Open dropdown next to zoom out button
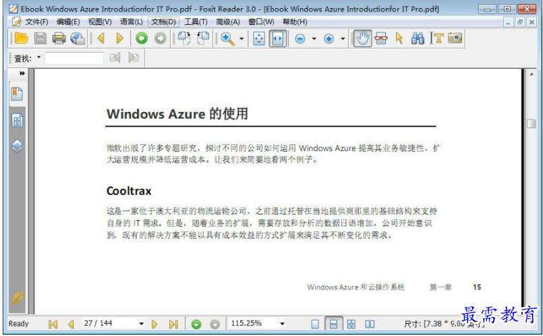This screenshot has width=543, height=336. [x=314, y=38]
